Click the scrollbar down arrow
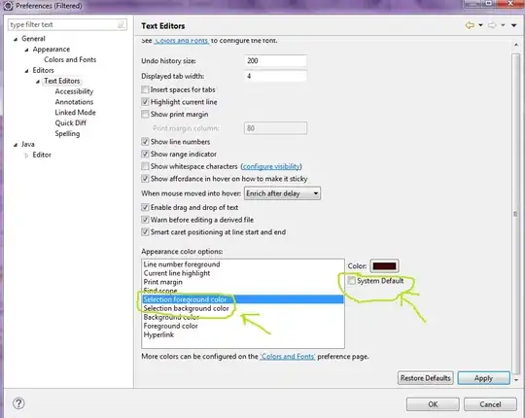 515,380
